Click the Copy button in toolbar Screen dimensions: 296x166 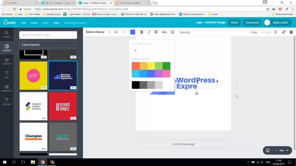pos(254,32)
